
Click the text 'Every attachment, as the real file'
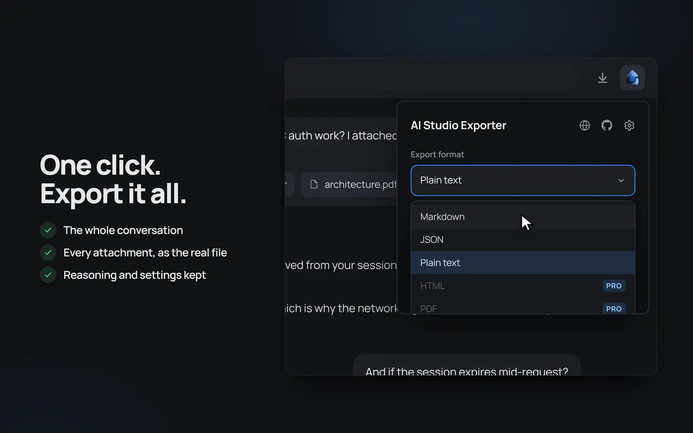(x=145, y=253)
